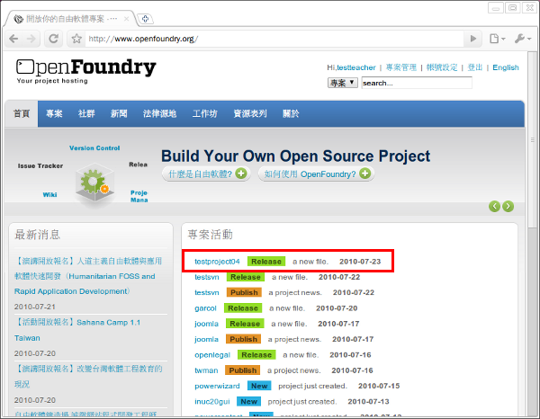Click the 登出 logout link
Image resolution: width=540 pixels, height=419 pixels.
point(474,67)
